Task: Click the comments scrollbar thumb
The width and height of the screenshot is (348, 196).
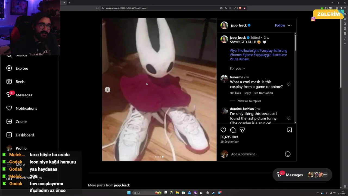Action: pyautogui.click(x=295, y=42)
